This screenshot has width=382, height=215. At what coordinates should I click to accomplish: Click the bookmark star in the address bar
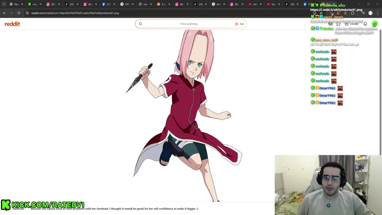click(x=321, y=13)
